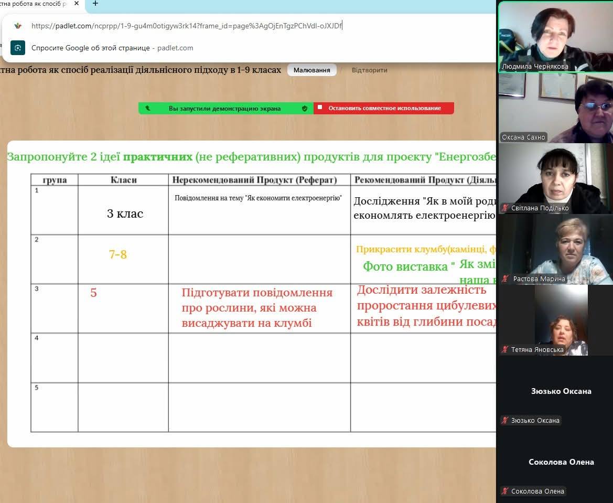Click the Padlet favicon in the address bar
This screenshot has width=613, height=503.
pyautogui.click(x=18, y=26)
